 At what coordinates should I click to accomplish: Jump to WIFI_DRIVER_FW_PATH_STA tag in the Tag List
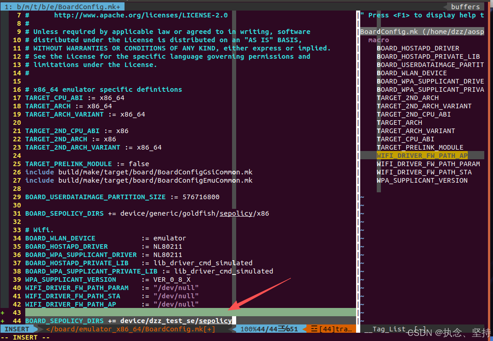click(424, 172)
